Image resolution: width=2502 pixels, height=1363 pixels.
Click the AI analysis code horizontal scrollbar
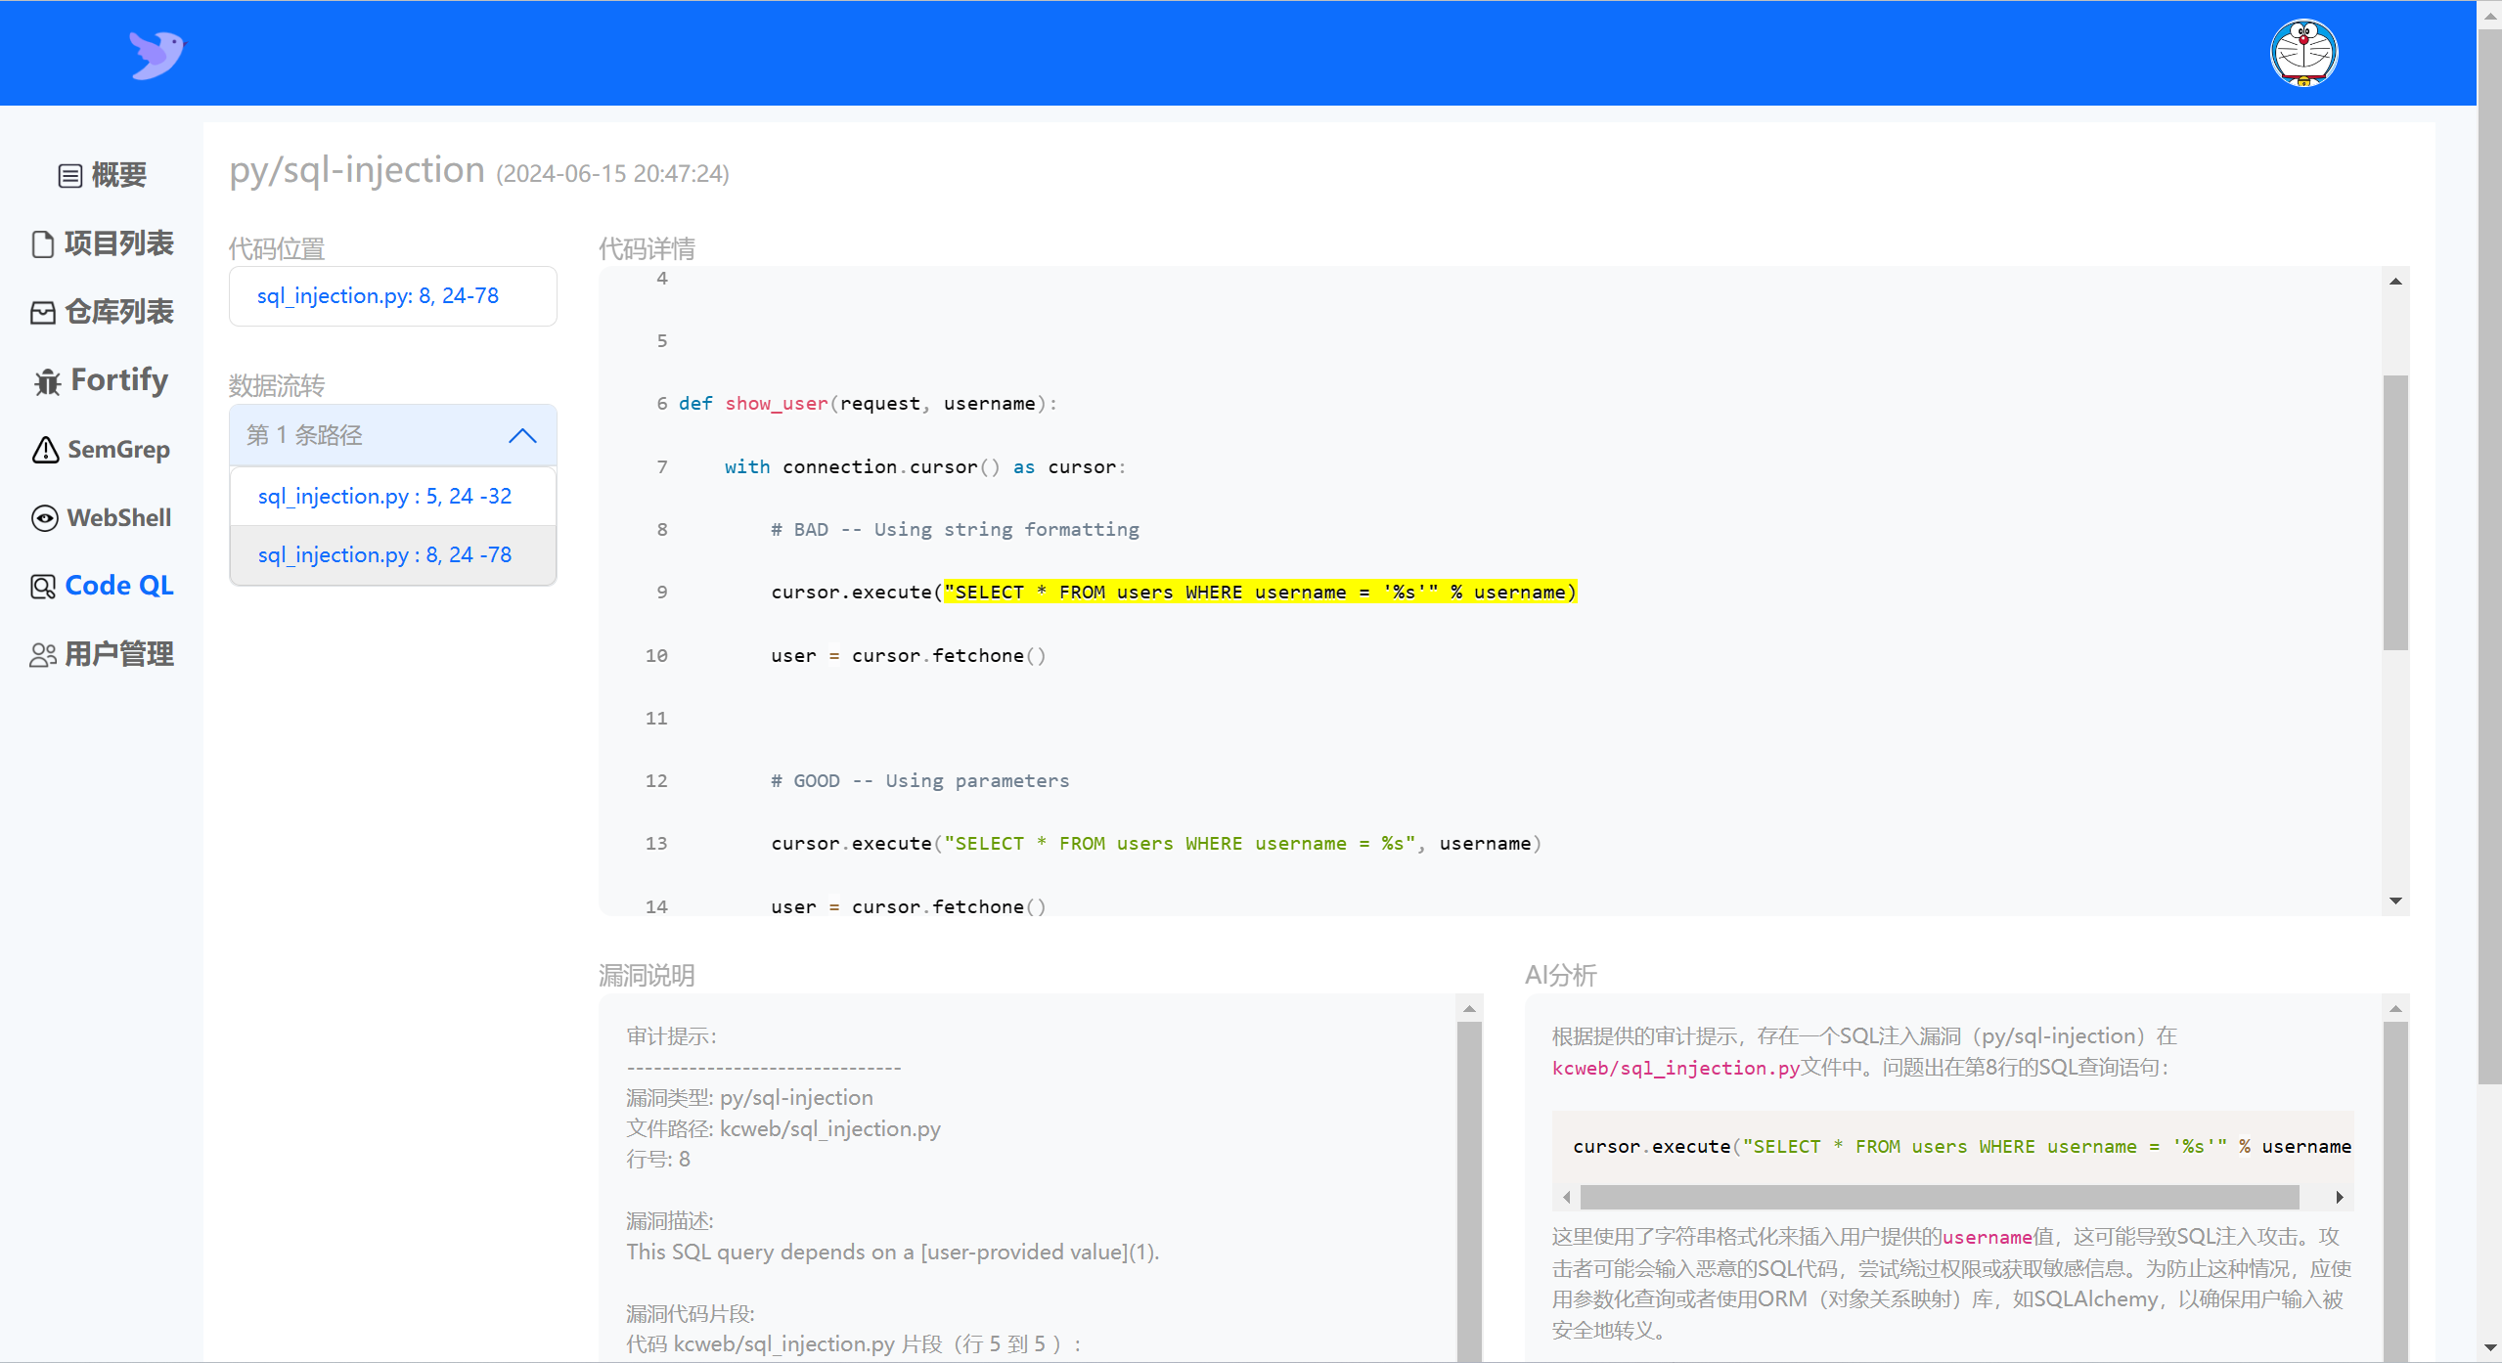coord(1939,1198)
